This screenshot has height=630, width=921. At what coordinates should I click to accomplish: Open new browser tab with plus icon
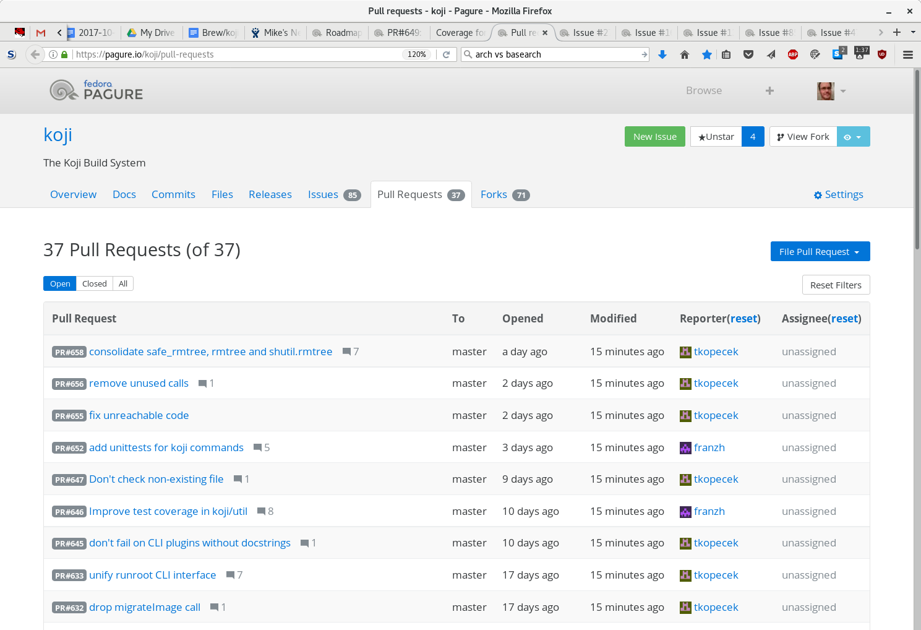[897, 32]
